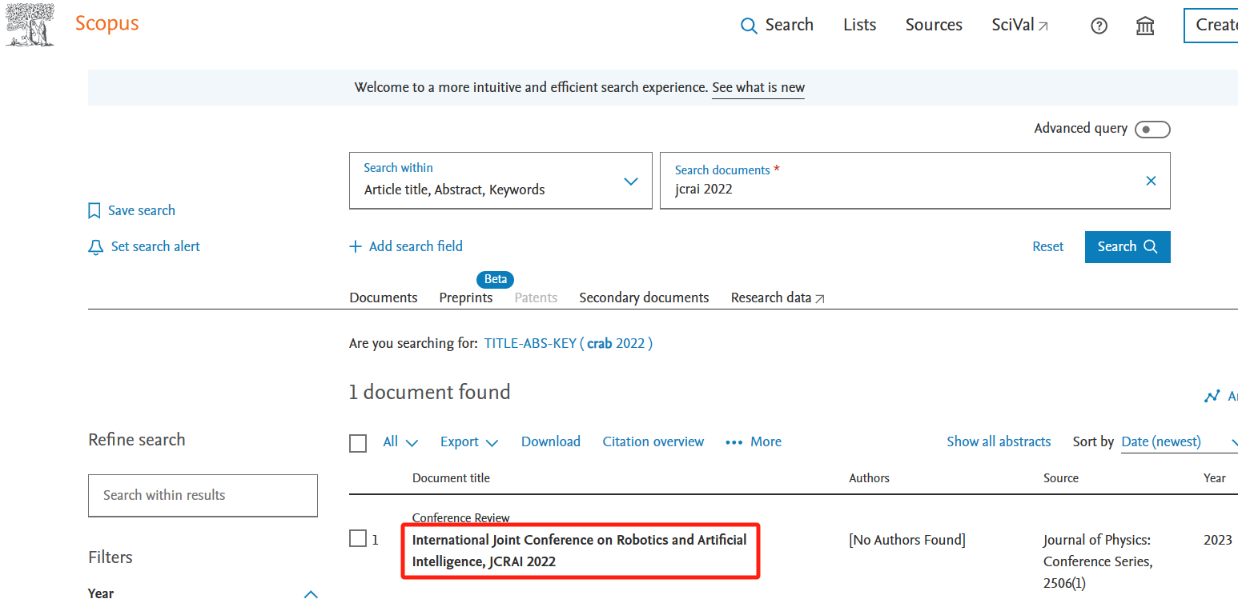The height and width of the screenshot is (603, 1238).
Task: Toggle the Advanced query switch
Action: (1152, 130)
